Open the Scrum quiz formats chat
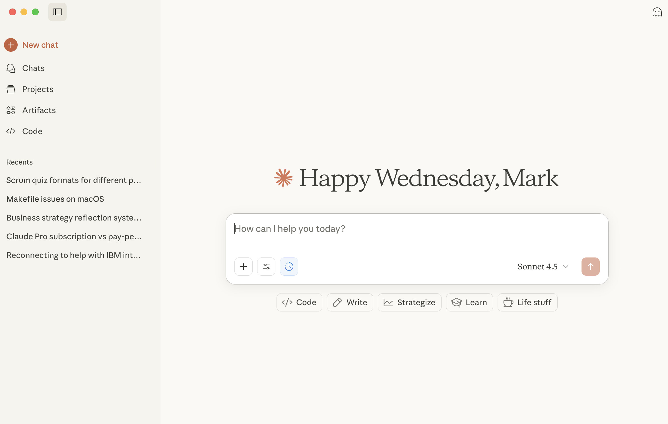Screen dimensions: 668x424 pyautogui.click(x=74, y=180)
